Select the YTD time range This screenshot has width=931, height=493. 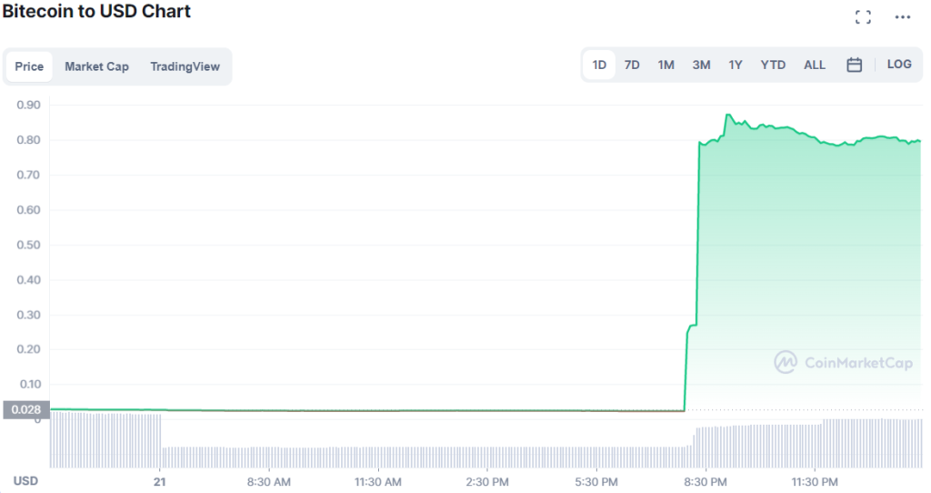773,65
